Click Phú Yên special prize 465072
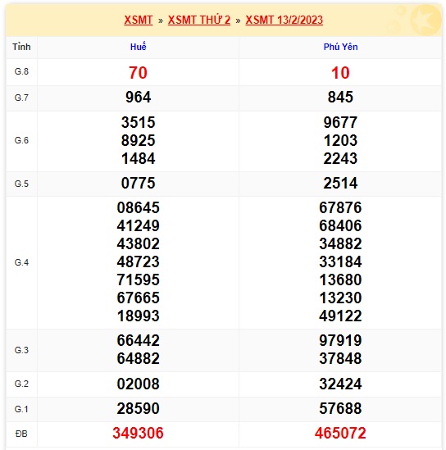This screenshot has height=450, width=446. point(340,434)
